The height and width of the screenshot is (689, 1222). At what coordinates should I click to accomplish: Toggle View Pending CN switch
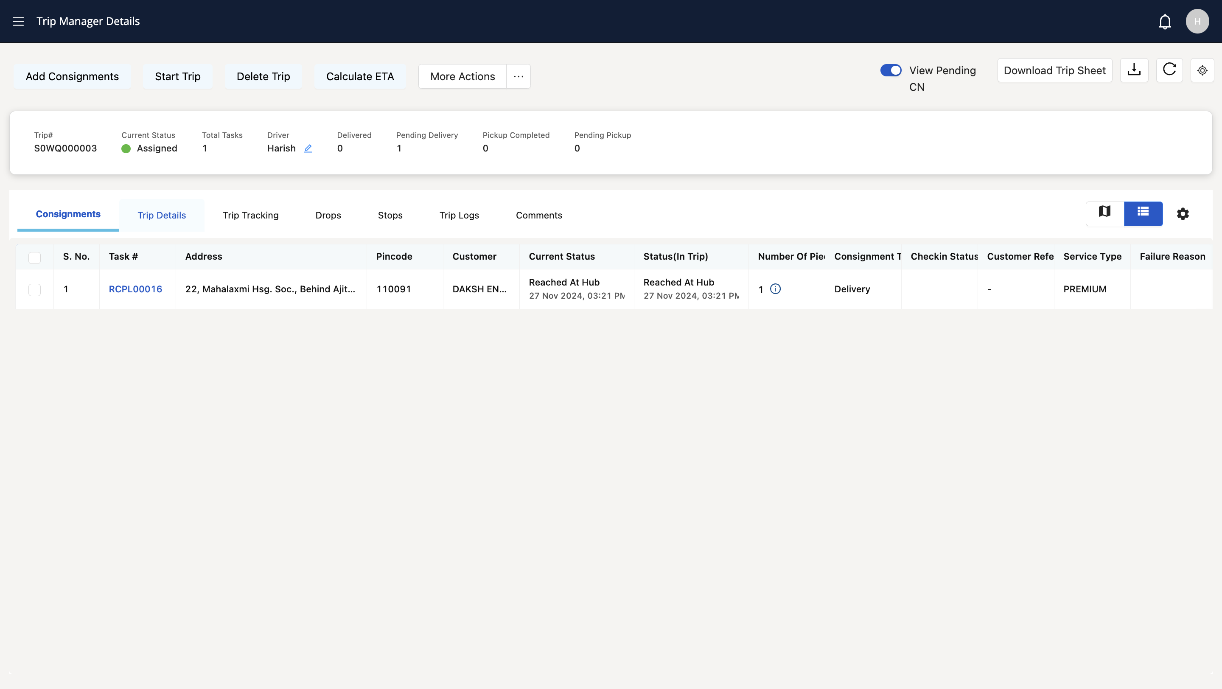click(x=891, y=70)
